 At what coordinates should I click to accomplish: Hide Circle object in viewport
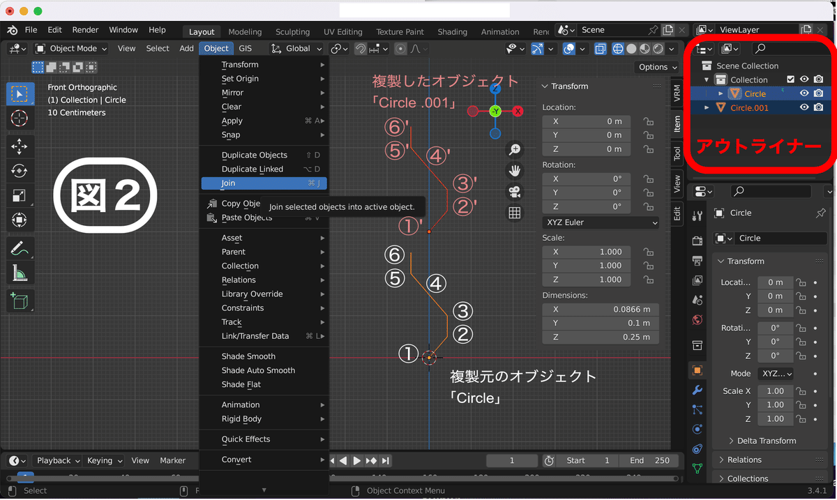click(x=804, y=93)
